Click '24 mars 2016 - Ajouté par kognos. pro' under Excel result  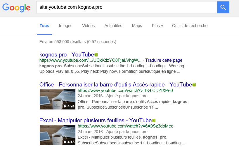pos(113,132)
